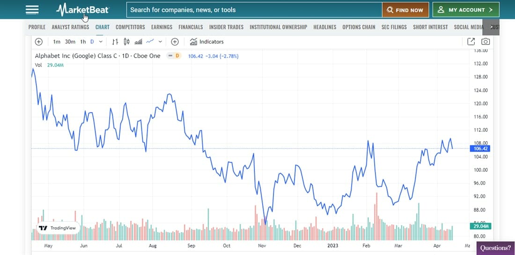Open chart in popup window icon
The width and height of the screenshot is (515, 255).
pos(471,42)
